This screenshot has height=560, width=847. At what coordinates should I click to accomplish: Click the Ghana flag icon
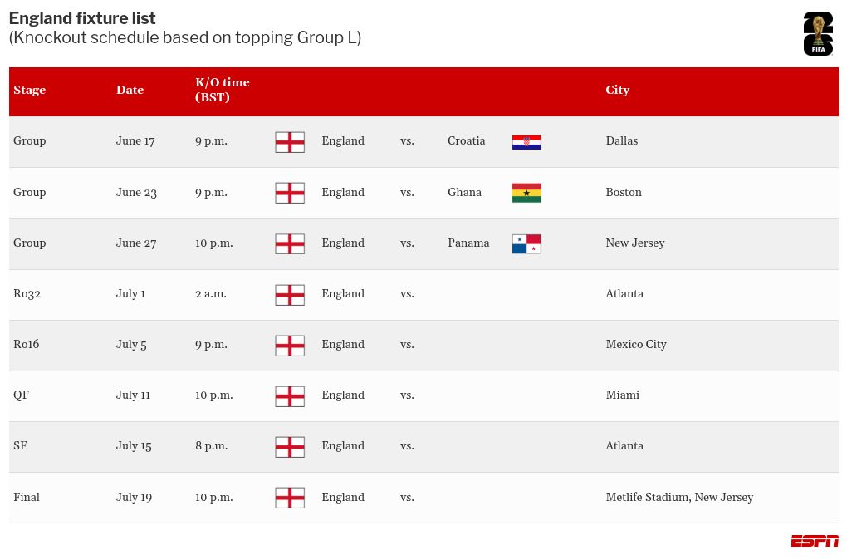526,193
